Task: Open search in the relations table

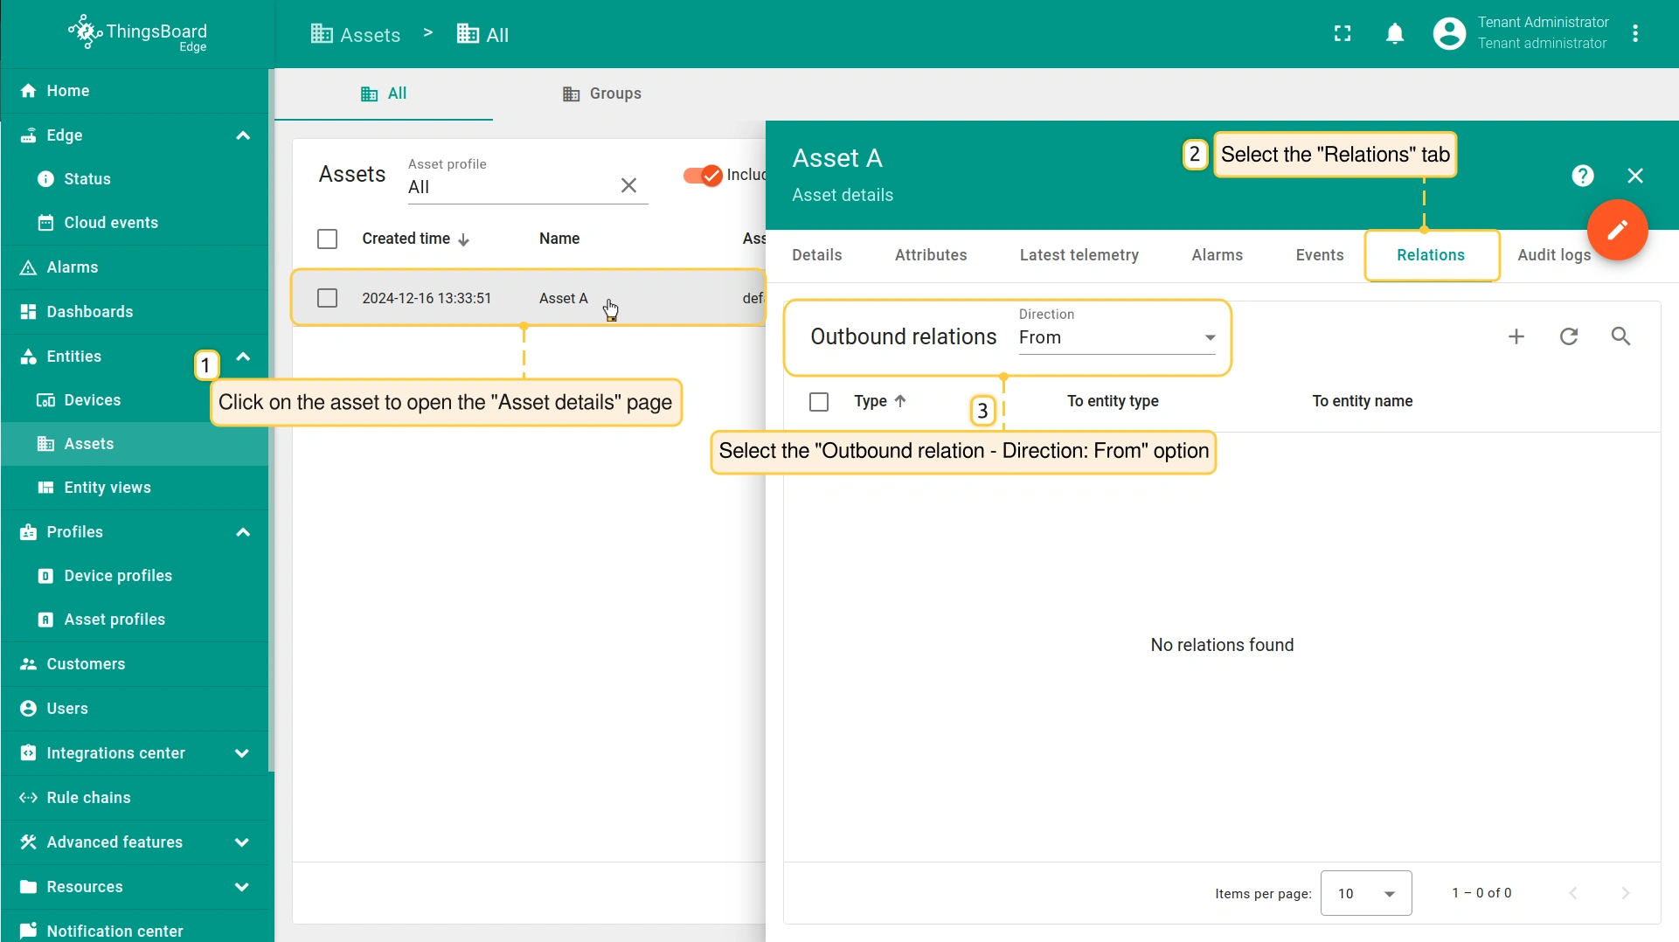Action: [1620, 336]
